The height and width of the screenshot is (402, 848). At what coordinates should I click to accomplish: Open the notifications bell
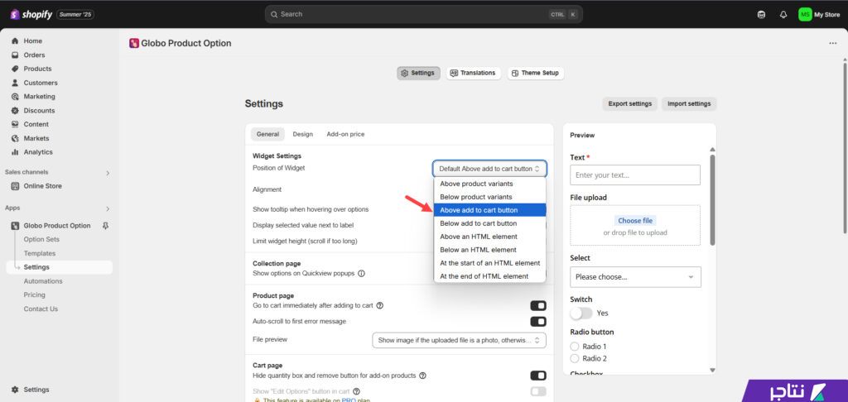783,15
